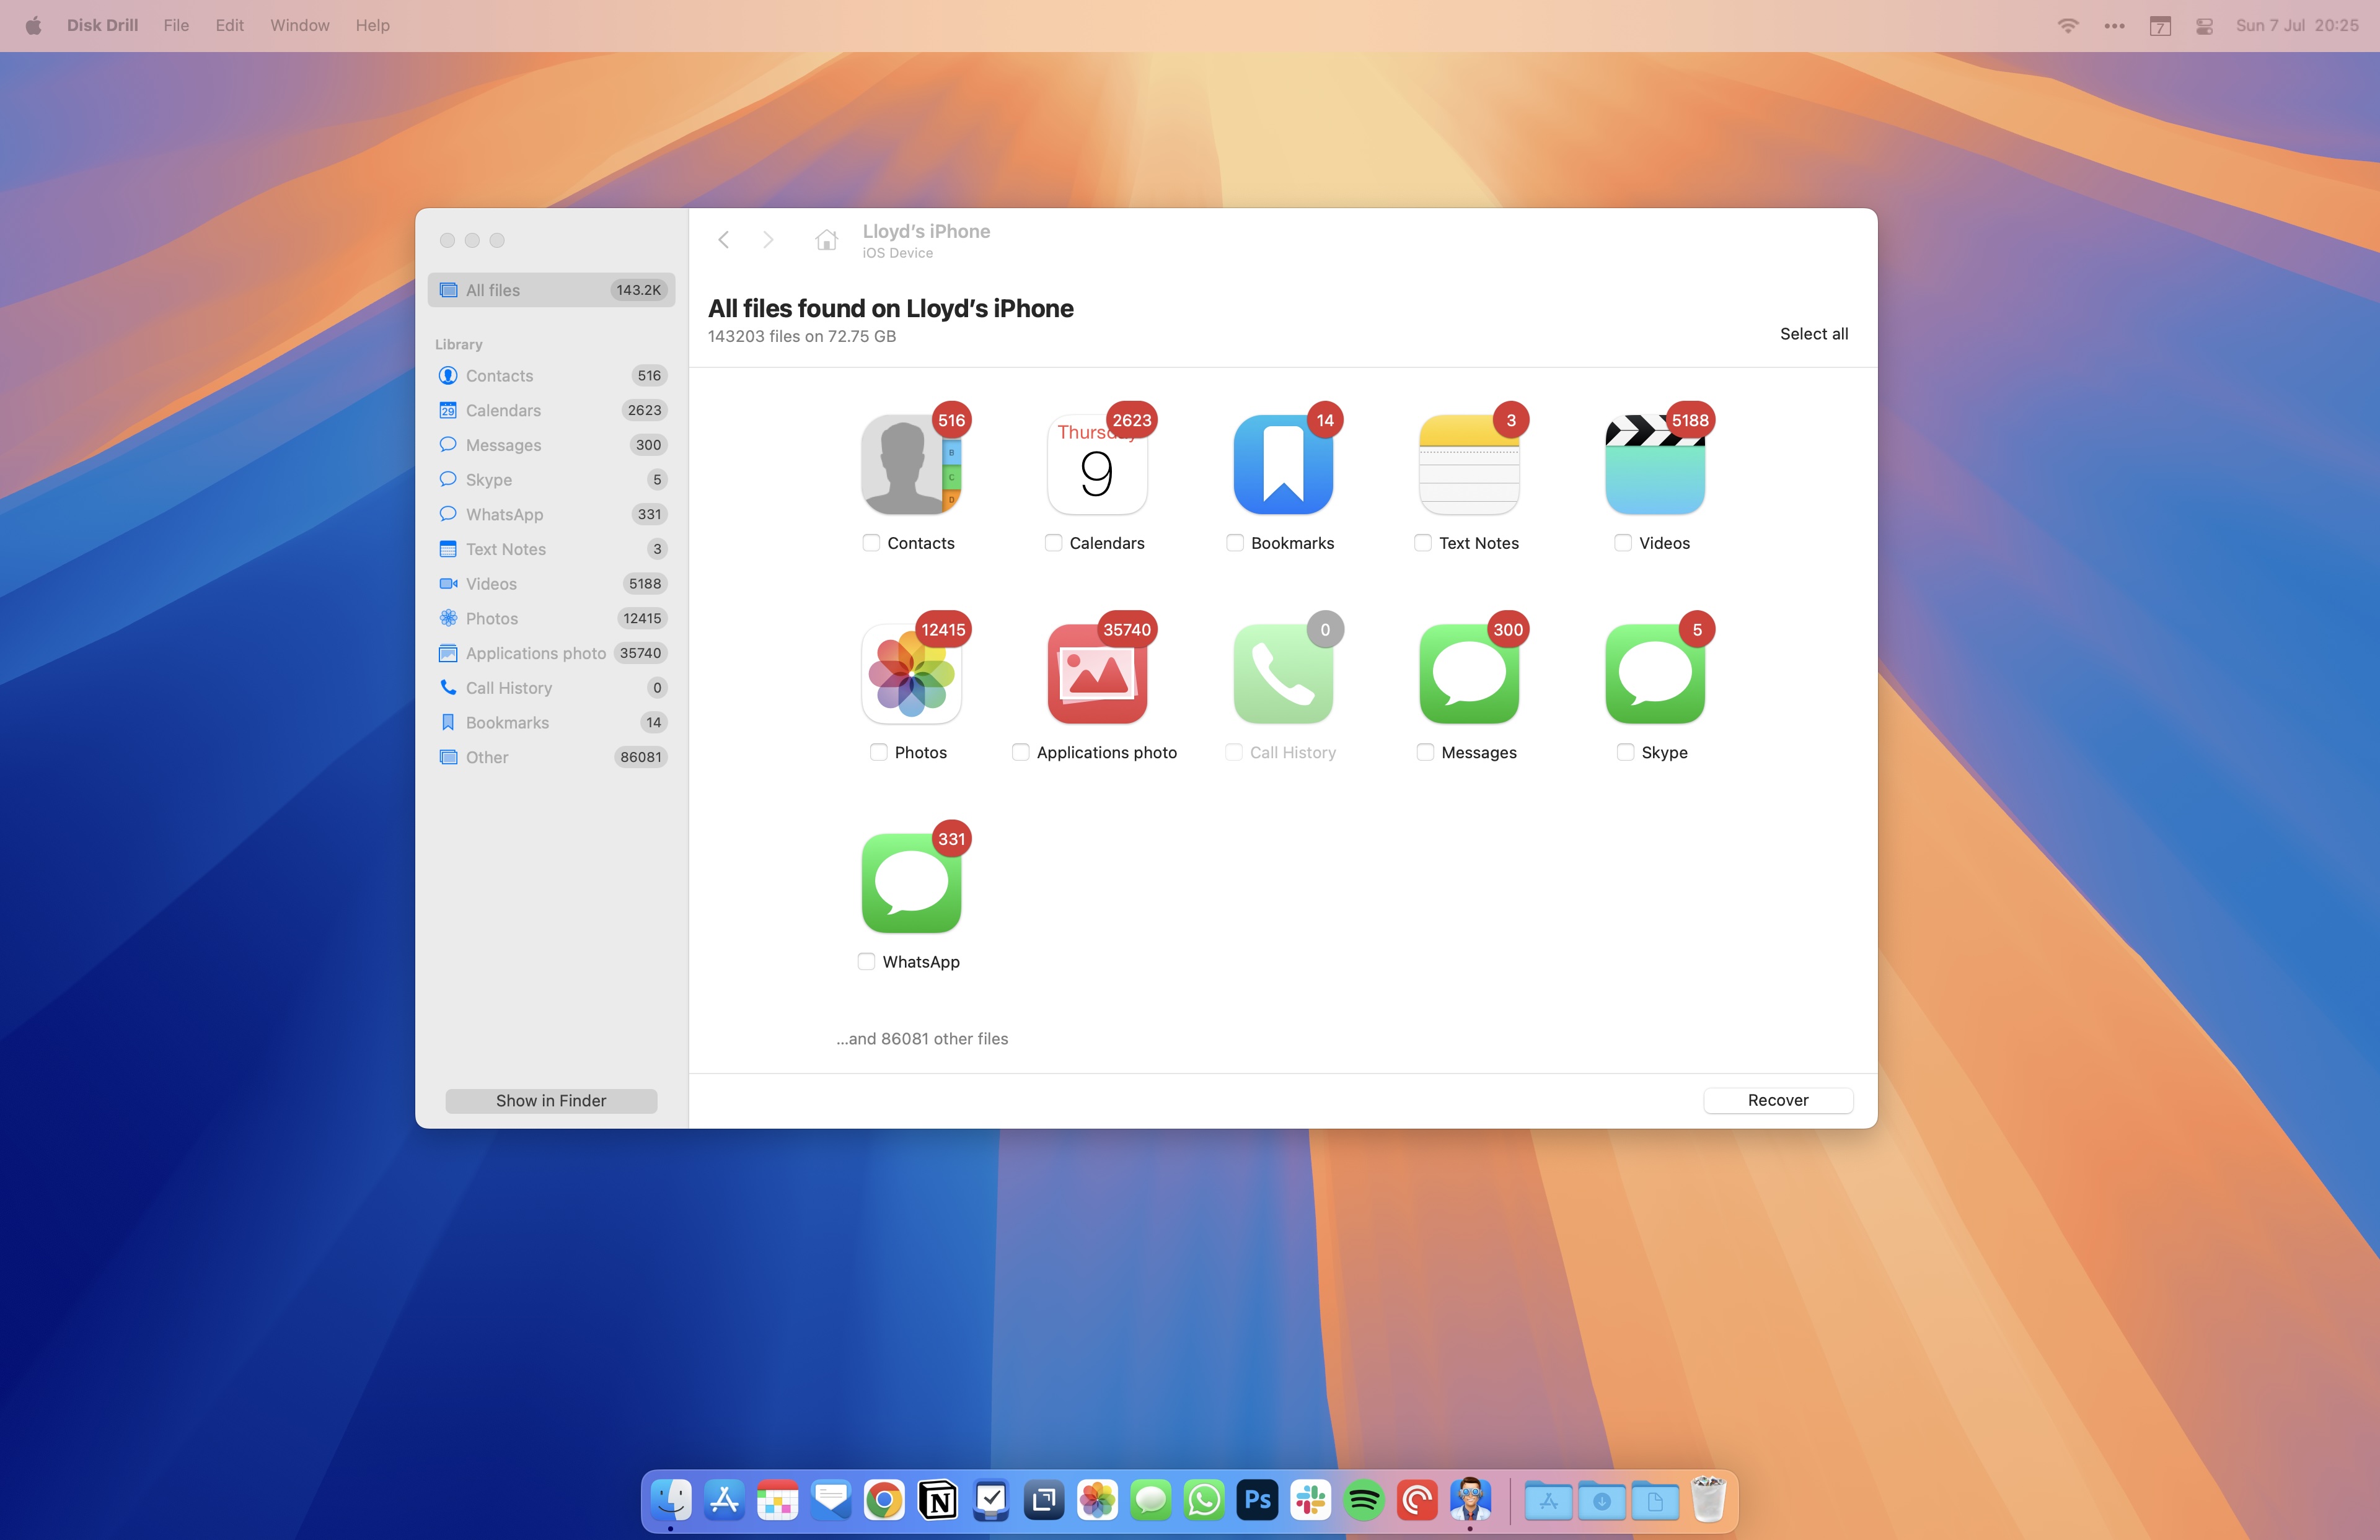Tick the Messages checkbox

tap(1425, 753)
